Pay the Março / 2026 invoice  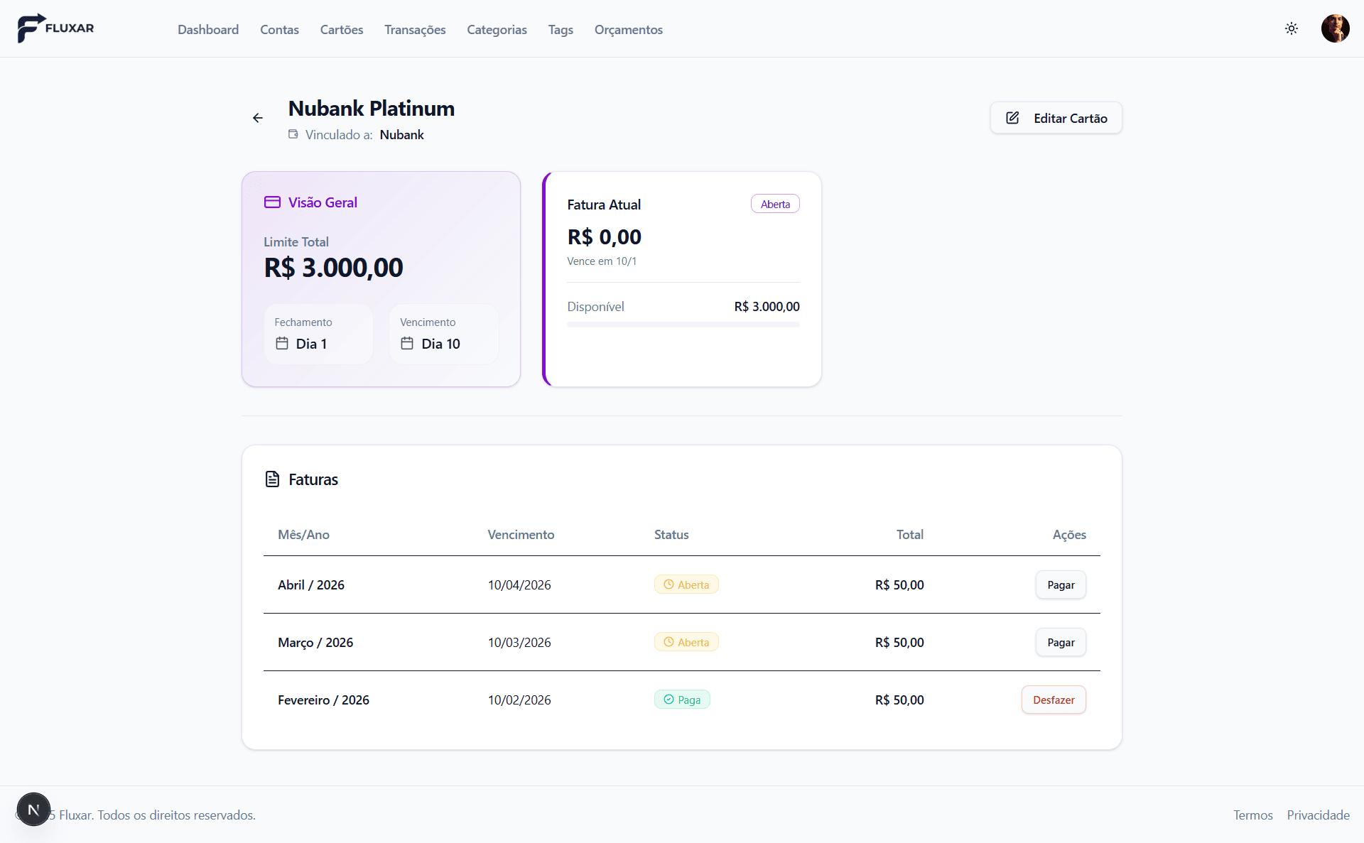(x=1060, y=643)
